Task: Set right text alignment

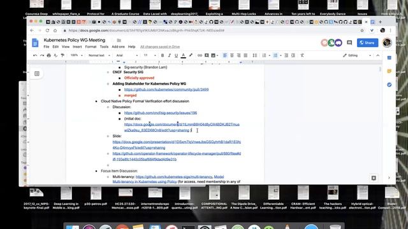Action: [238, 55]
